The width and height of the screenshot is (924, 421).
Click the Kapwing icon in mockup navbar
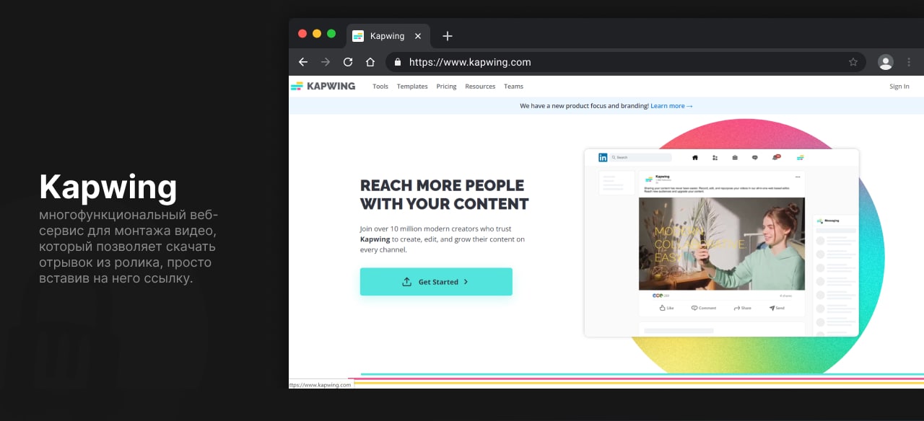(800, 157)
